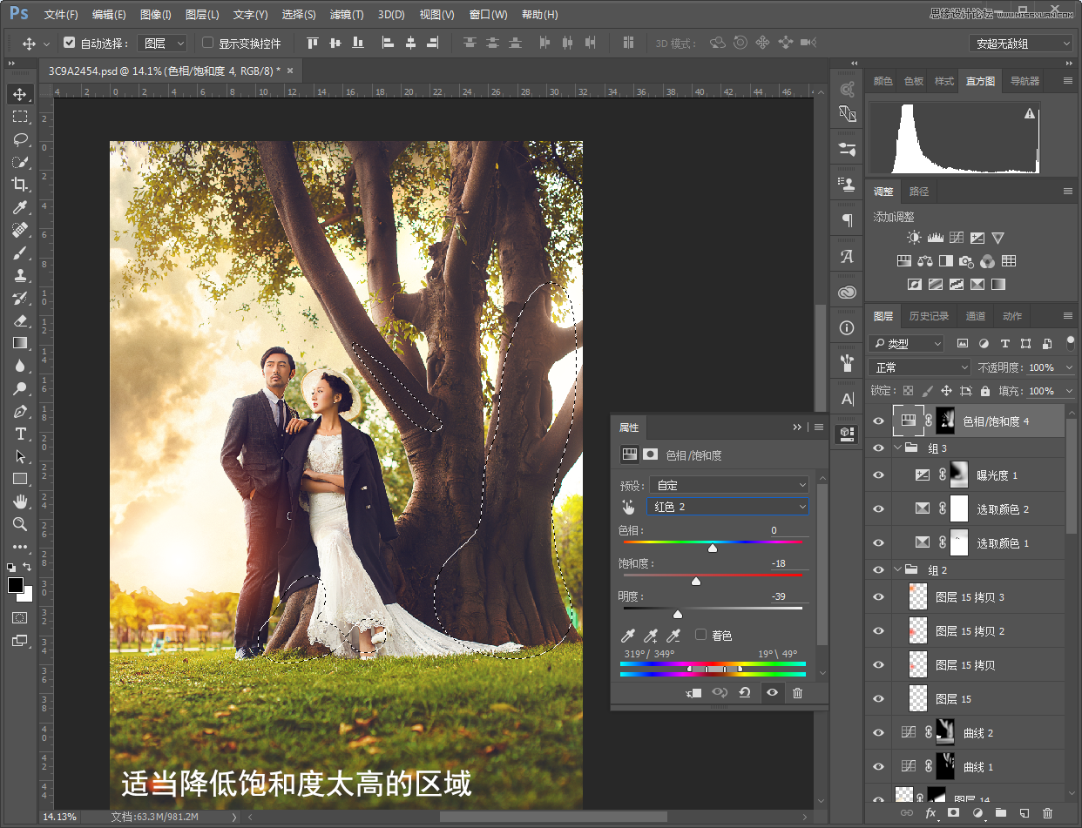Image resolution: width=1082 pixels, height=828 pixels.
Task: Open the 预设 preset dropdown
Action: click(728, 485)
